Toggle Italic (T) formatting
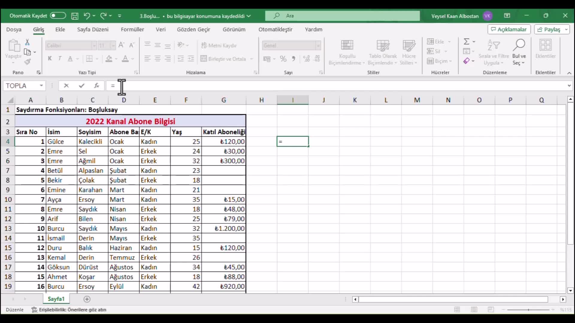Screen dimensions: 575x323 [x=60, y=58]
